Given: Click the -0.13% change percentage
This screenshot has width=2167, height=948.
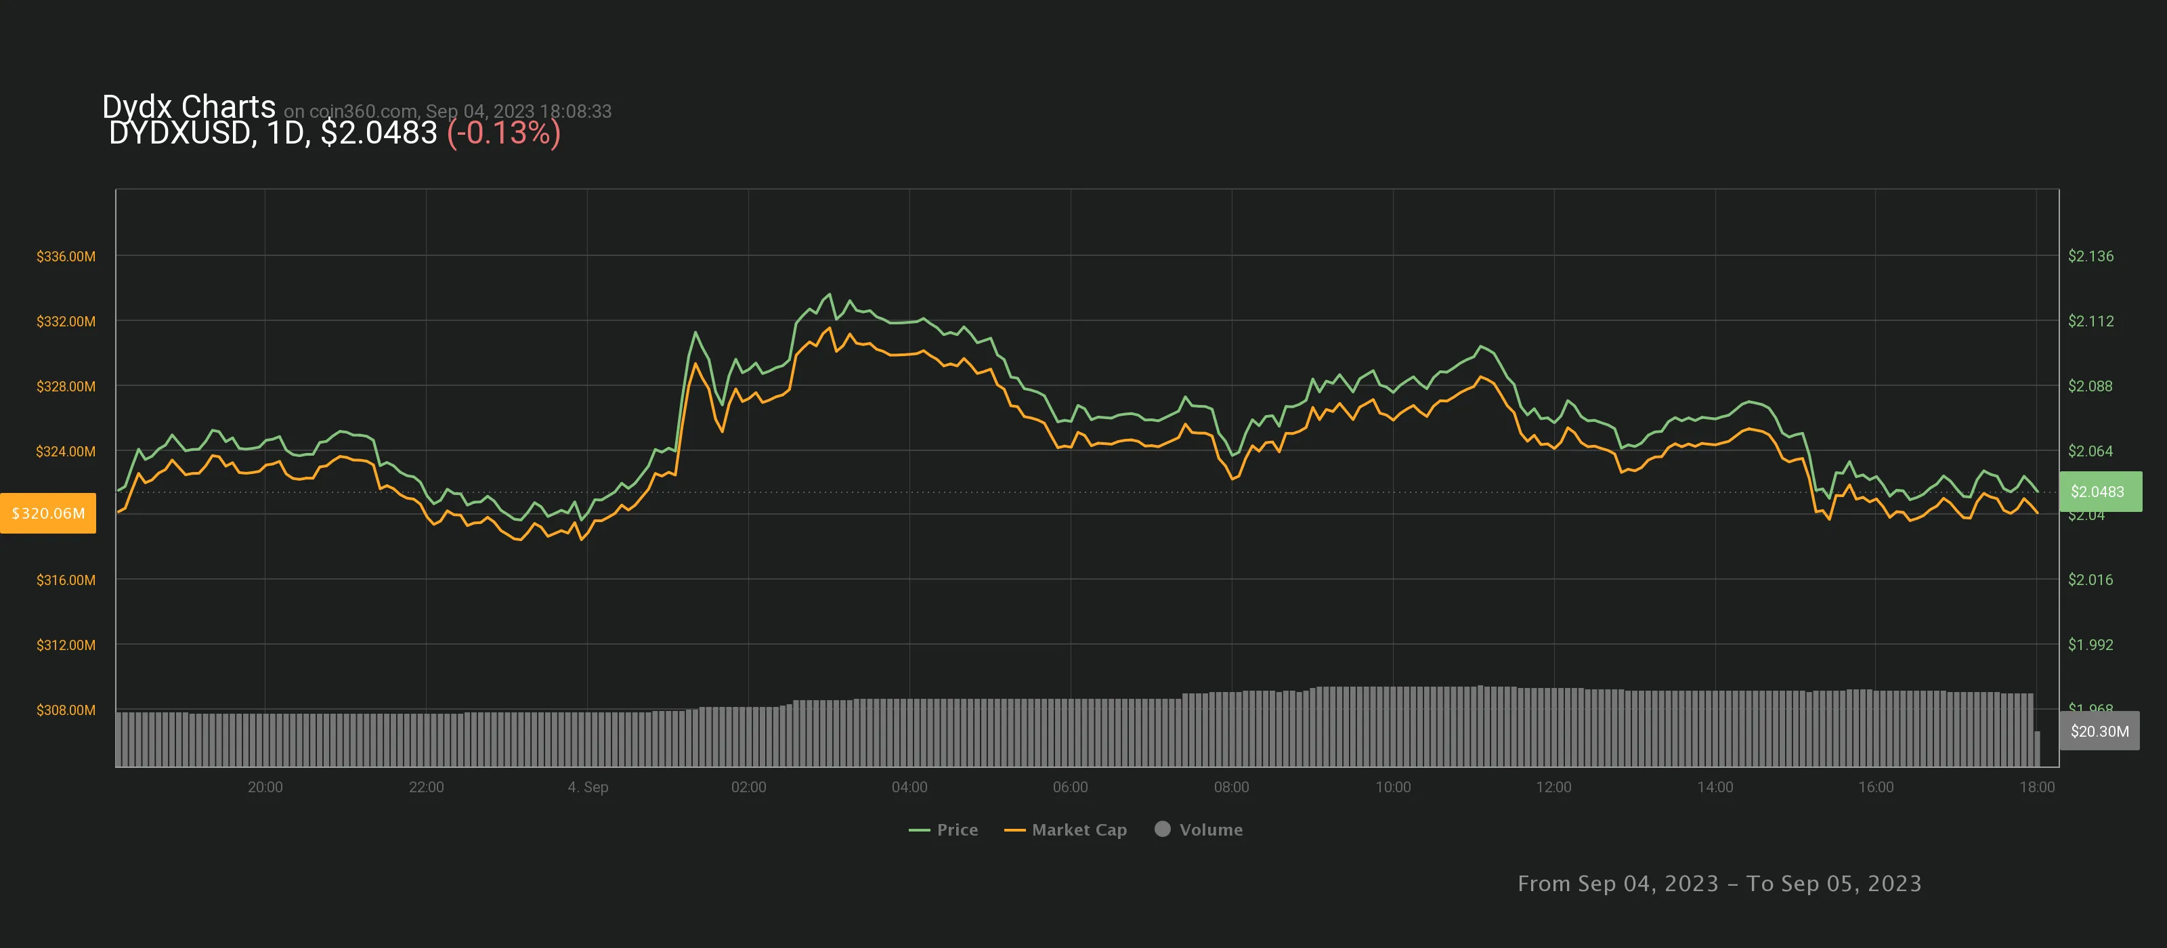Looking at the screenshot, I should pyautogui.click(x=503, y=133).
